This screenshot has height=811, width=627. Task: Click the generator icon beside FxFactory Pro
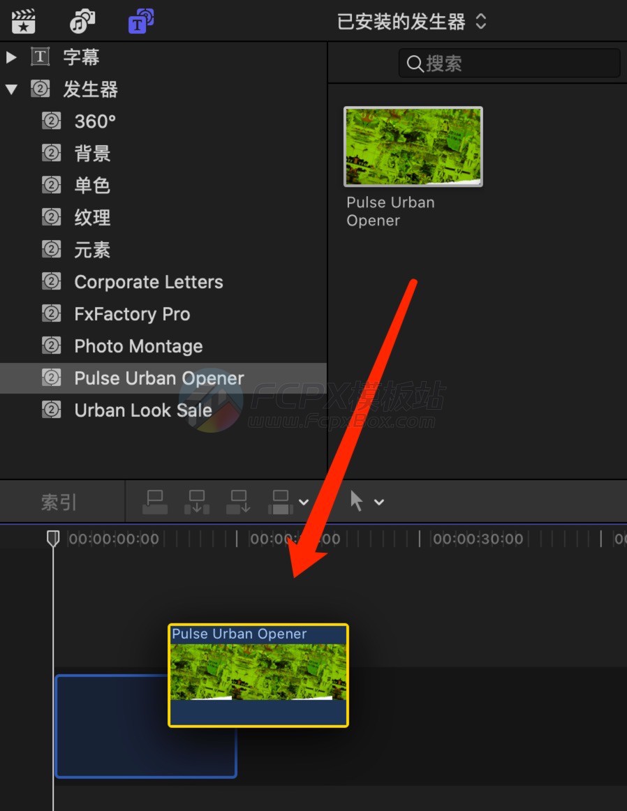pos(51,314)
